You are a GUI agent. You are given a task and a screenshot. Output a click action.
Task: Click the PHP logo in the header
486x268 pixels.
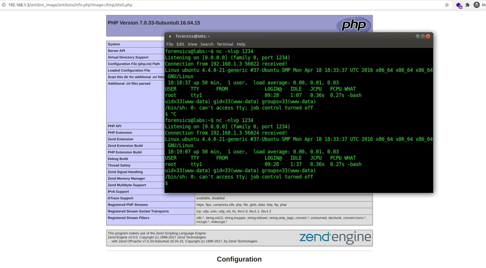click(353, 25)
